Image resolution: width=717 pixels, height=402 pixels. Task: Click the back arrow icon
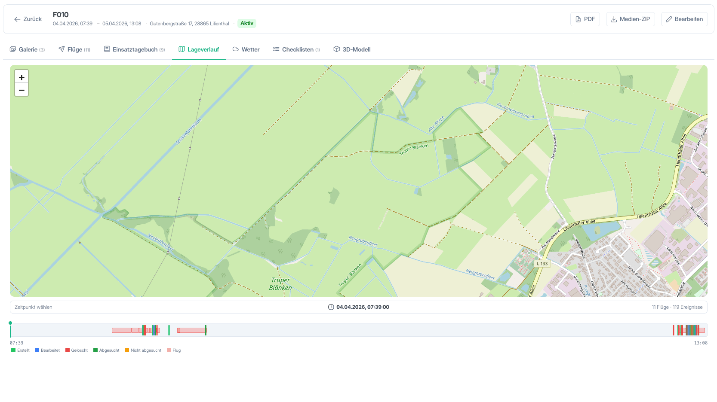[17, 19]
